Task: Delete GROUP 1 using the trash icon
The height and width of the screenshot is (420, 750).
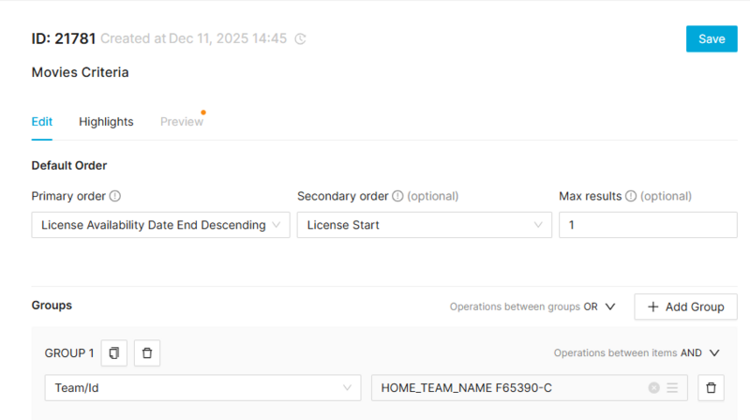Action: 147,353
